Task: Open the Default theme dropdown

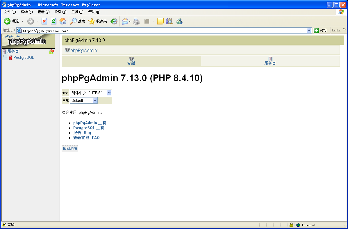Action: pyautogui.click(x=84, y=100)
